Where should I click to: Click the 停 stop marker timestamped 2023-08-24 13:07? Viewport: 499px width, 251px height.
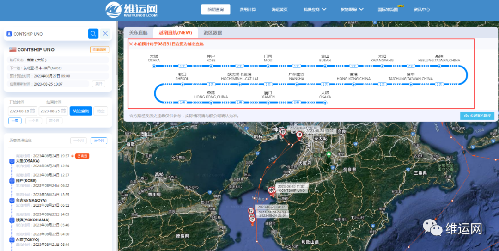(299, 135)
